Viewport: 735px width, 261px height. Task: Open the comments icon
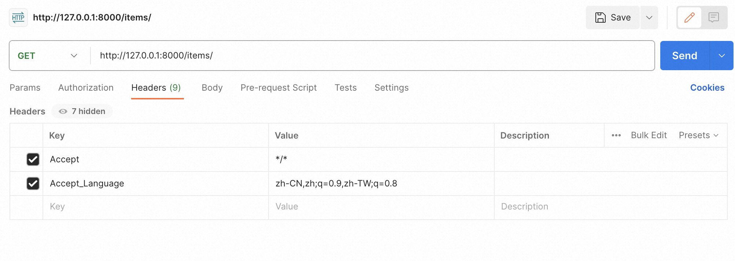click(713, 18)
